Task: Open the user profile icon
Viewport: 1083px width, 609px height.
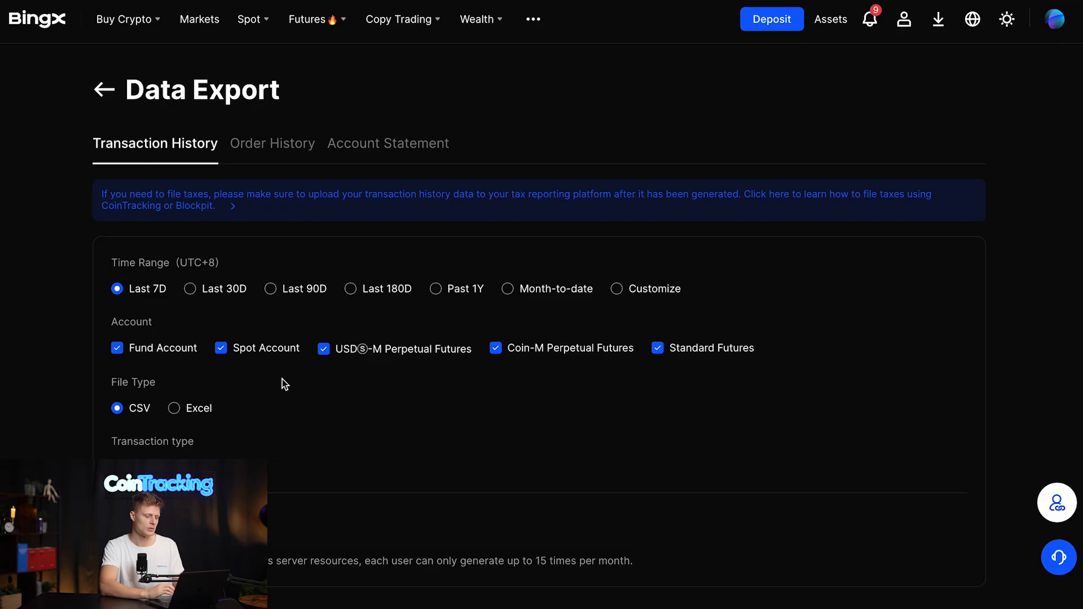Action: click(904, 19)
